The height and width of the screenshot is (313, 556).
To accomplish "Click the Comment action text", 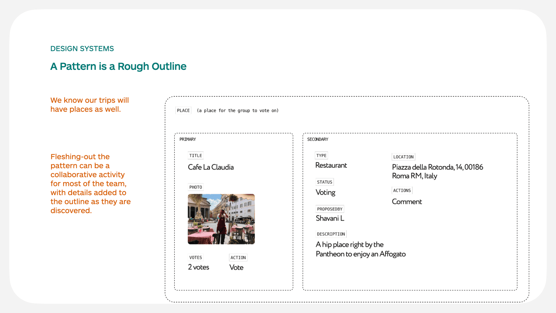I will tap(407, 202).
